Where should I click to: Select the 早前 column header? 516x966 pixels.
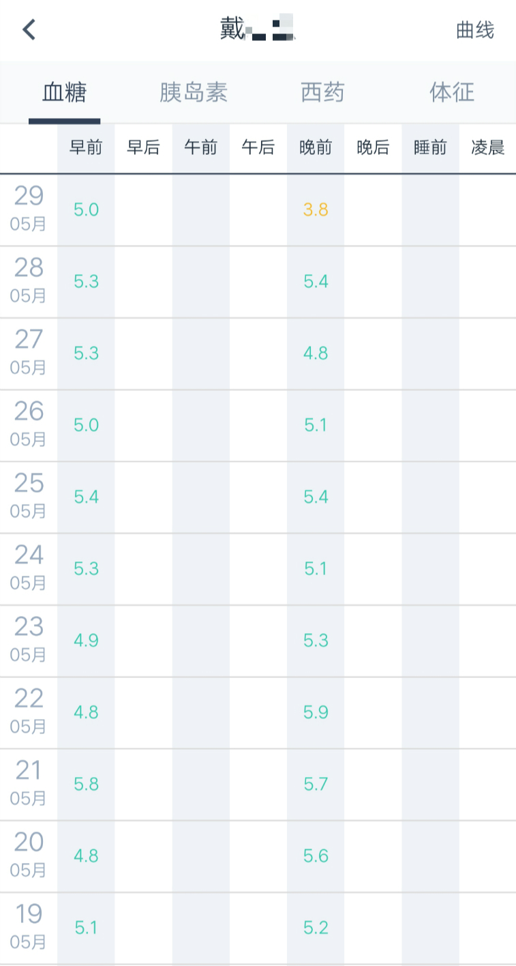[x=86, y=148]
